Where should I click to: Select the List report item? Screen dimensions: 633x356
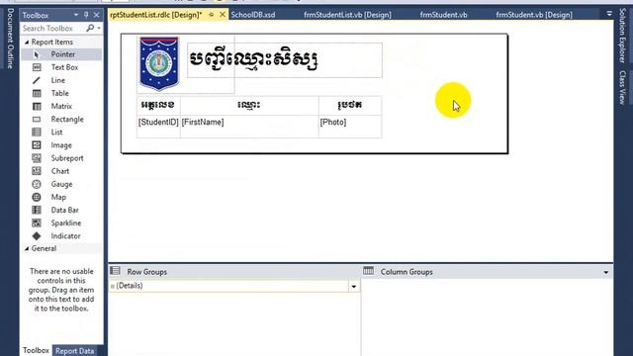coord(61,132)
